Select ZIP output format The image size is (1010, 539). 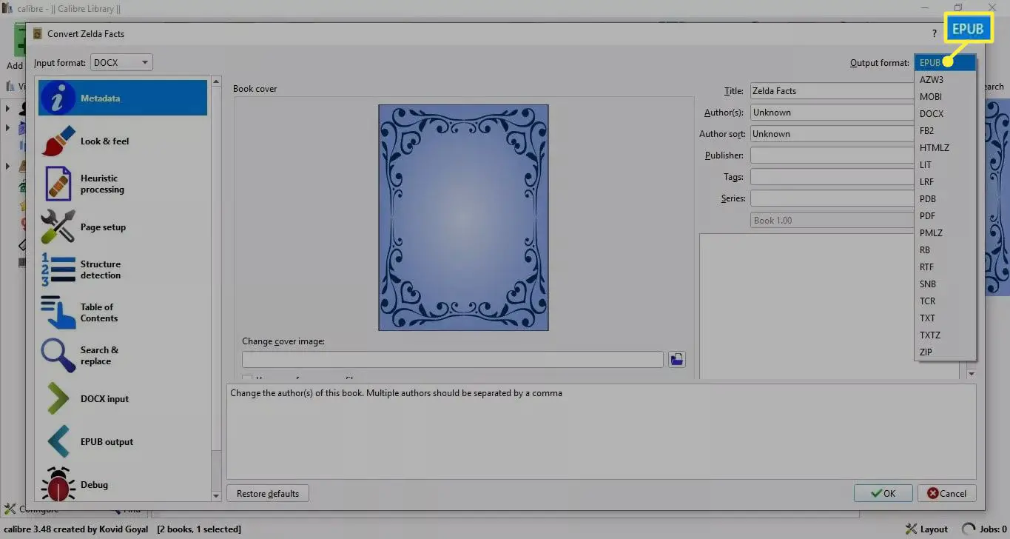tap(945, 352)
